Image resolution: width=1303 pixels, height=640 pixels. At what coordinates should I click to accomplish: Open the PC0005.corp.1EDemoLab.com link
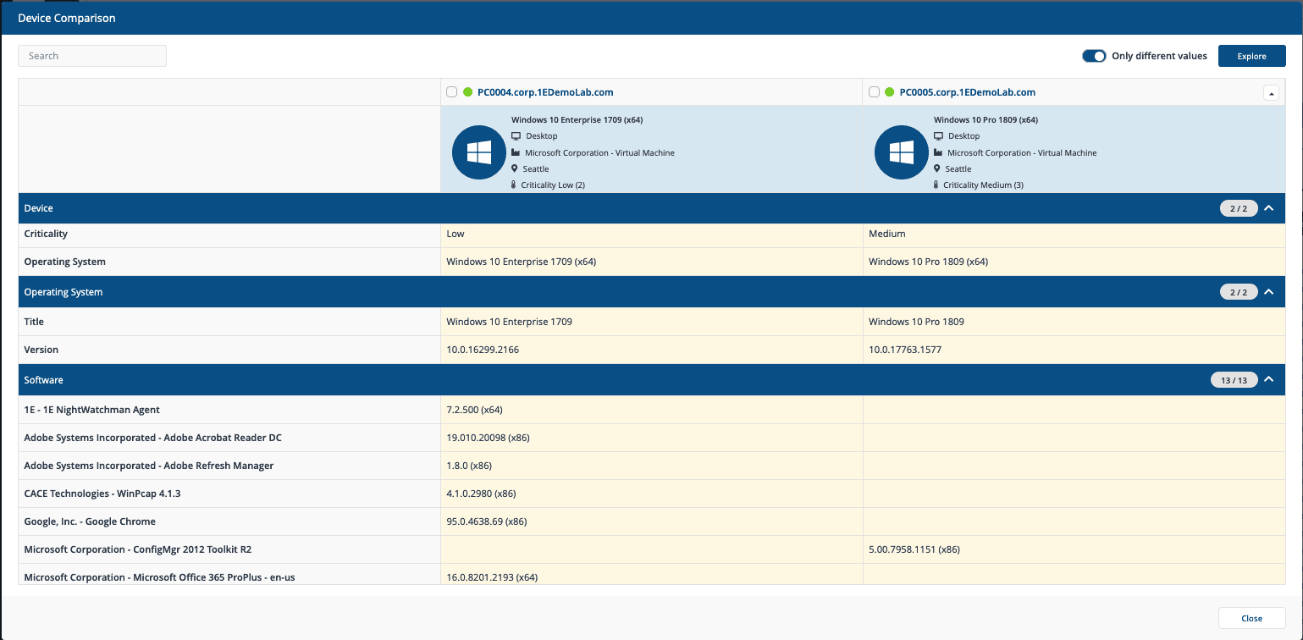point(968,92)
